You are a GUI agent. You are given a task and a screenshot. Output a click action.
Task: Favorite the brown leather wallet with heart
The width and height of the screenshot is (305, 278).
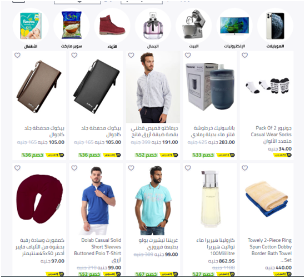[x=18, y=55]
